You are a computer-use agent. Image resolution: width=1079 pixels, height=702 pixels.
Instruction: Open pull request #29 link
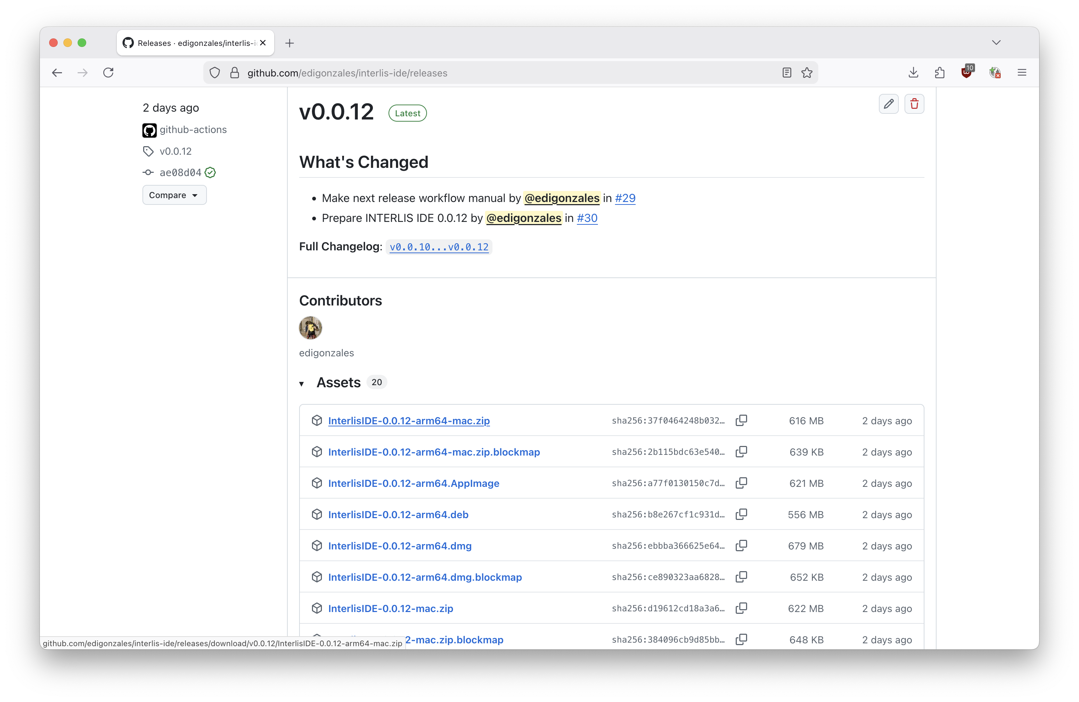pyautogui.click(x=625, y=198)
